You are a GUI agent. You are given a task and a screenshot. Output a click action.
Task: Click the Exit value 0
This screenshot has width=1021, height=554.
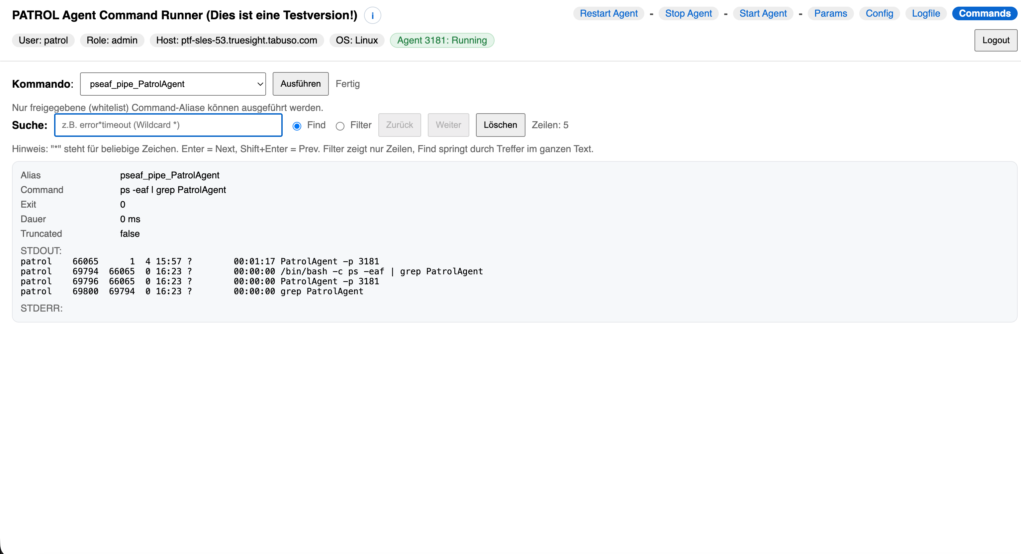[x=123, y=205]
